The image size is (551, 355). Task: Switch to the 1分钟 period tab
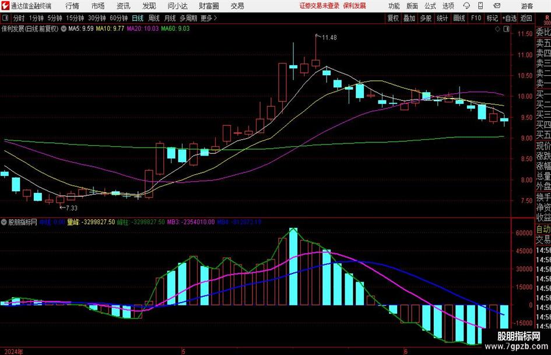[36, 18]
